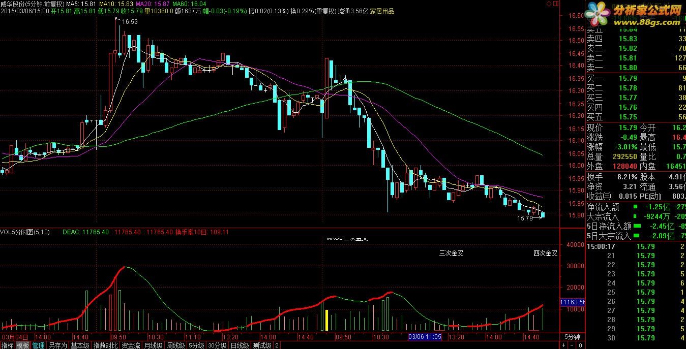Click the MA10: 15.83 indicator label
The height and width of the screenshot is (349, 686).
tap(116, 4)
